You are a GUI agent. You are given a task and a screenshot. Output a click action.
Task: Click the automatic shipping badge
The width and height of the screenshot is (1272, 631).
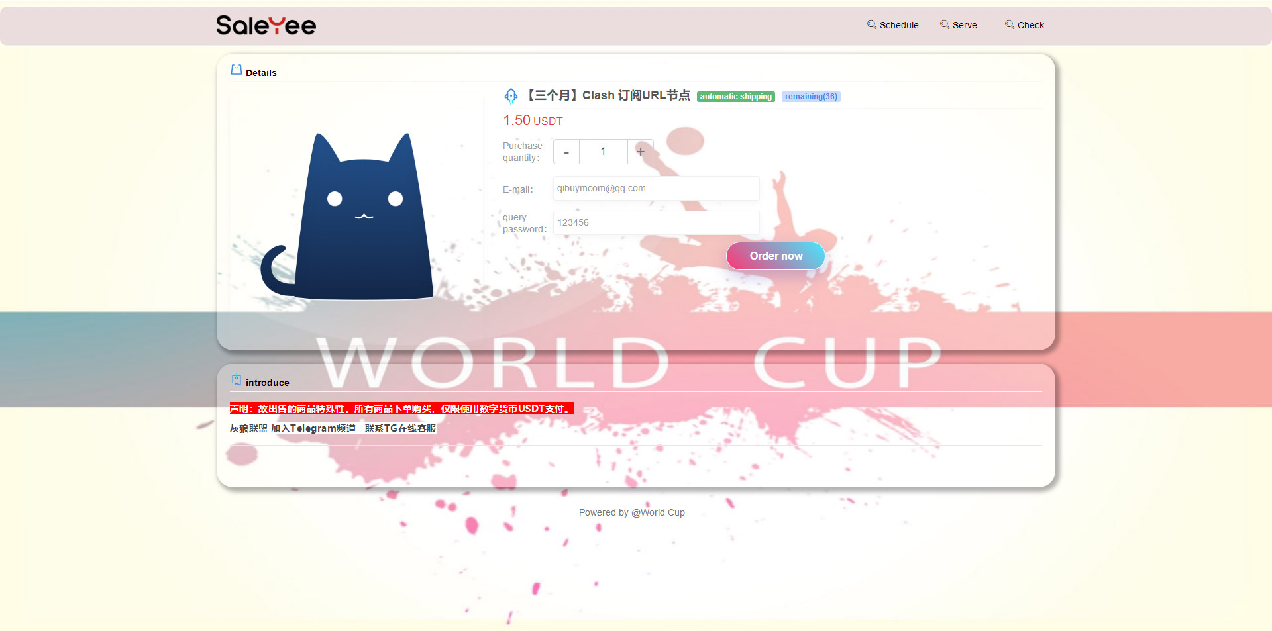pyautogui.click(x=736, y=97)
